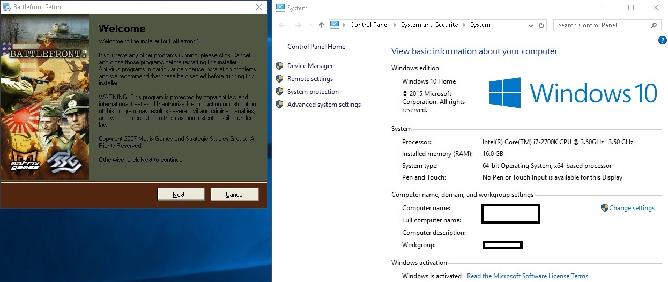The image size is (668, 282).
Task: Click the 'Intel(R) Core(TM) i7-2700K' processor value
Action: [558, 142]
